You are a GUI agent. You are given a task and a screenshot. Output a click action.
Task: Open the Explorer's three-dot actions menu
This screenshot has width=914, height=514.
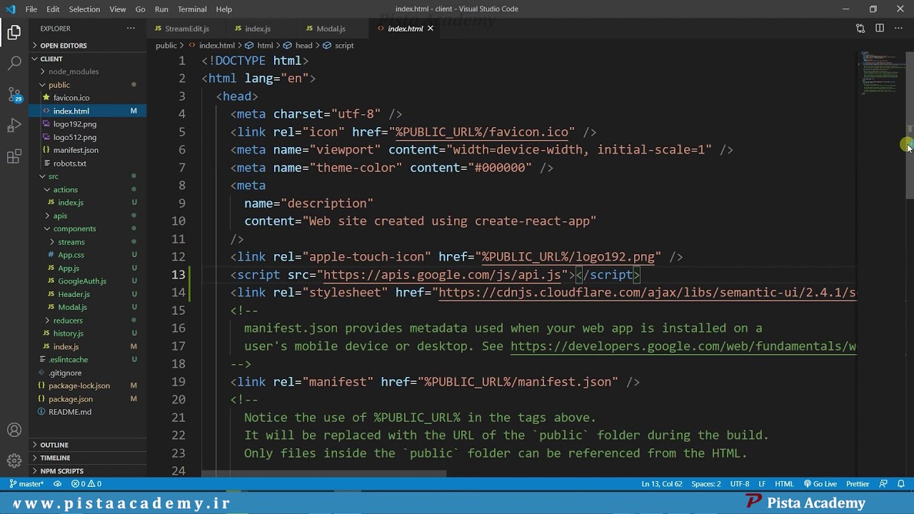131,29
